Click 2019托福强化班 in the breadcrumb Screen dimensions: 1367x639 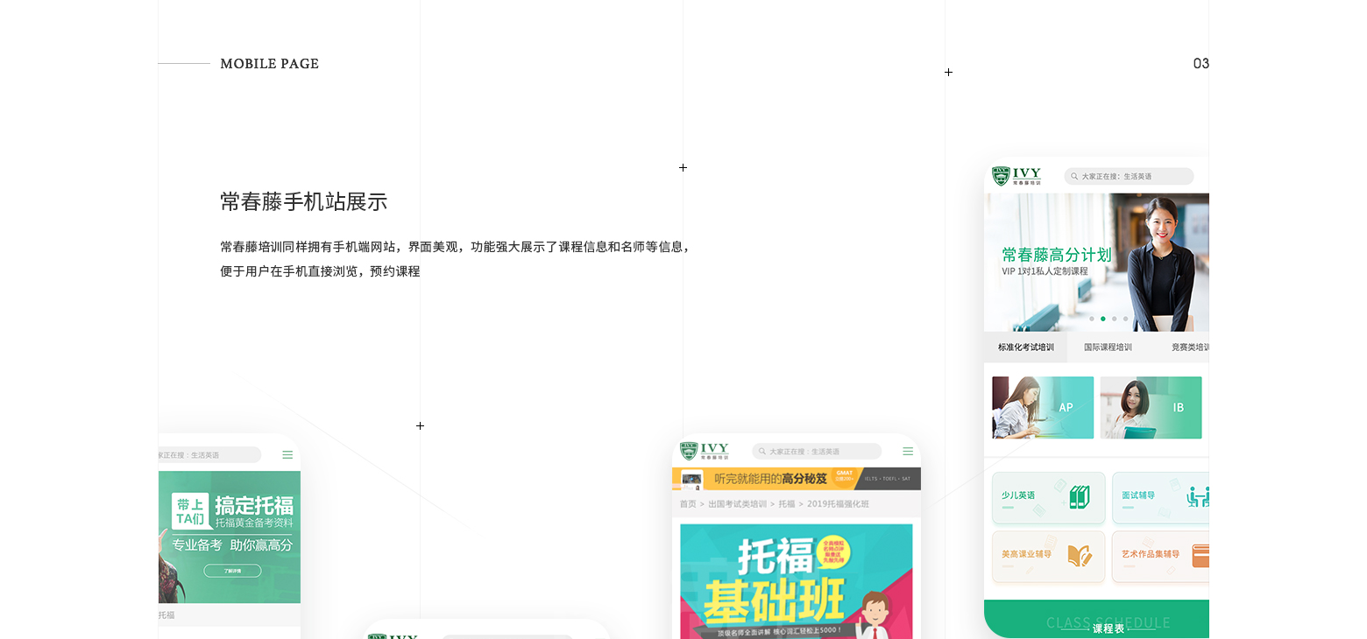[839, 504]
